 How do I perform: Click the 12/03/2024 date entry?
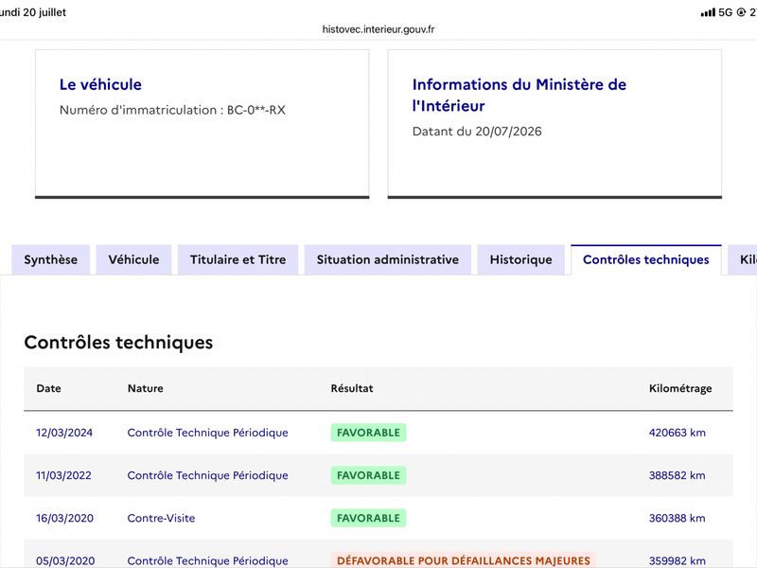click(64, 433)
